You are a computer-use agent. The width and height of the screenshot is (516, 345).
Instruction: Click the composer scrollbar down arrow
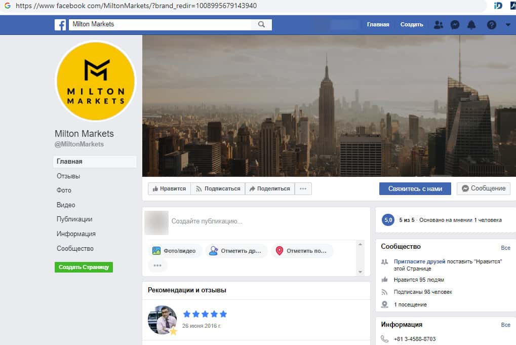point(360,272)
